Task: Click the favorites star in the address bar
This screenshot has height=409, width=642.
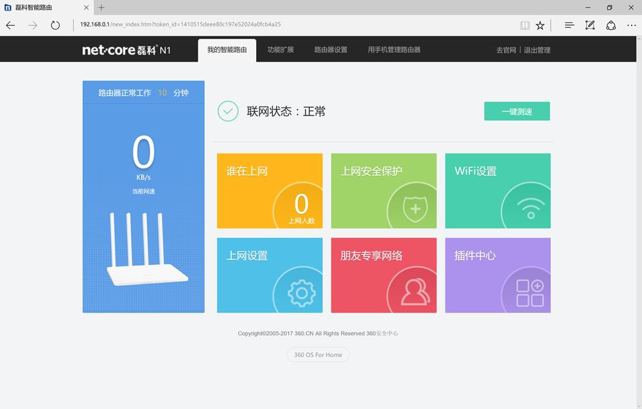Action: [x=540, y=25]
